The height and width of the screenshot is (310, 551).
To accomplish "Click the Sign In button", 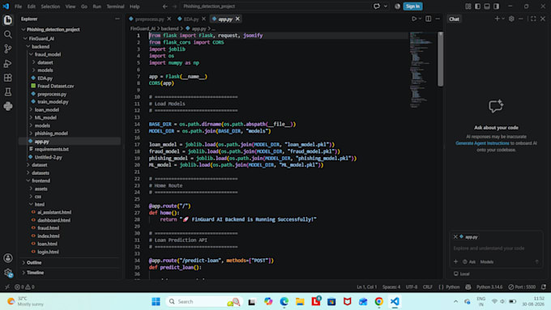I will 413,6.
